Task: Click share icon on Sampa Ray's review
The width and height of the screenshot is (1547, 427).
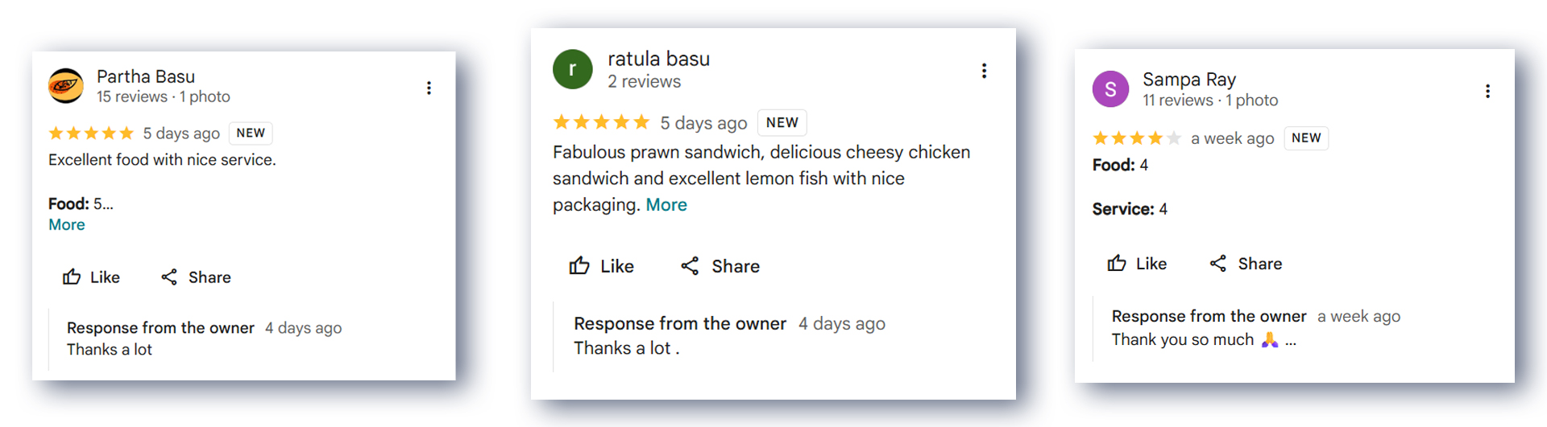Action: pyautogui.click(x=1217, y=263)
